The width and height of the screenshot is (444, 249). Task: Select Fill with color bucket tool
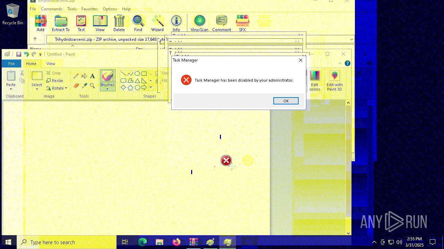coord(84,76)
